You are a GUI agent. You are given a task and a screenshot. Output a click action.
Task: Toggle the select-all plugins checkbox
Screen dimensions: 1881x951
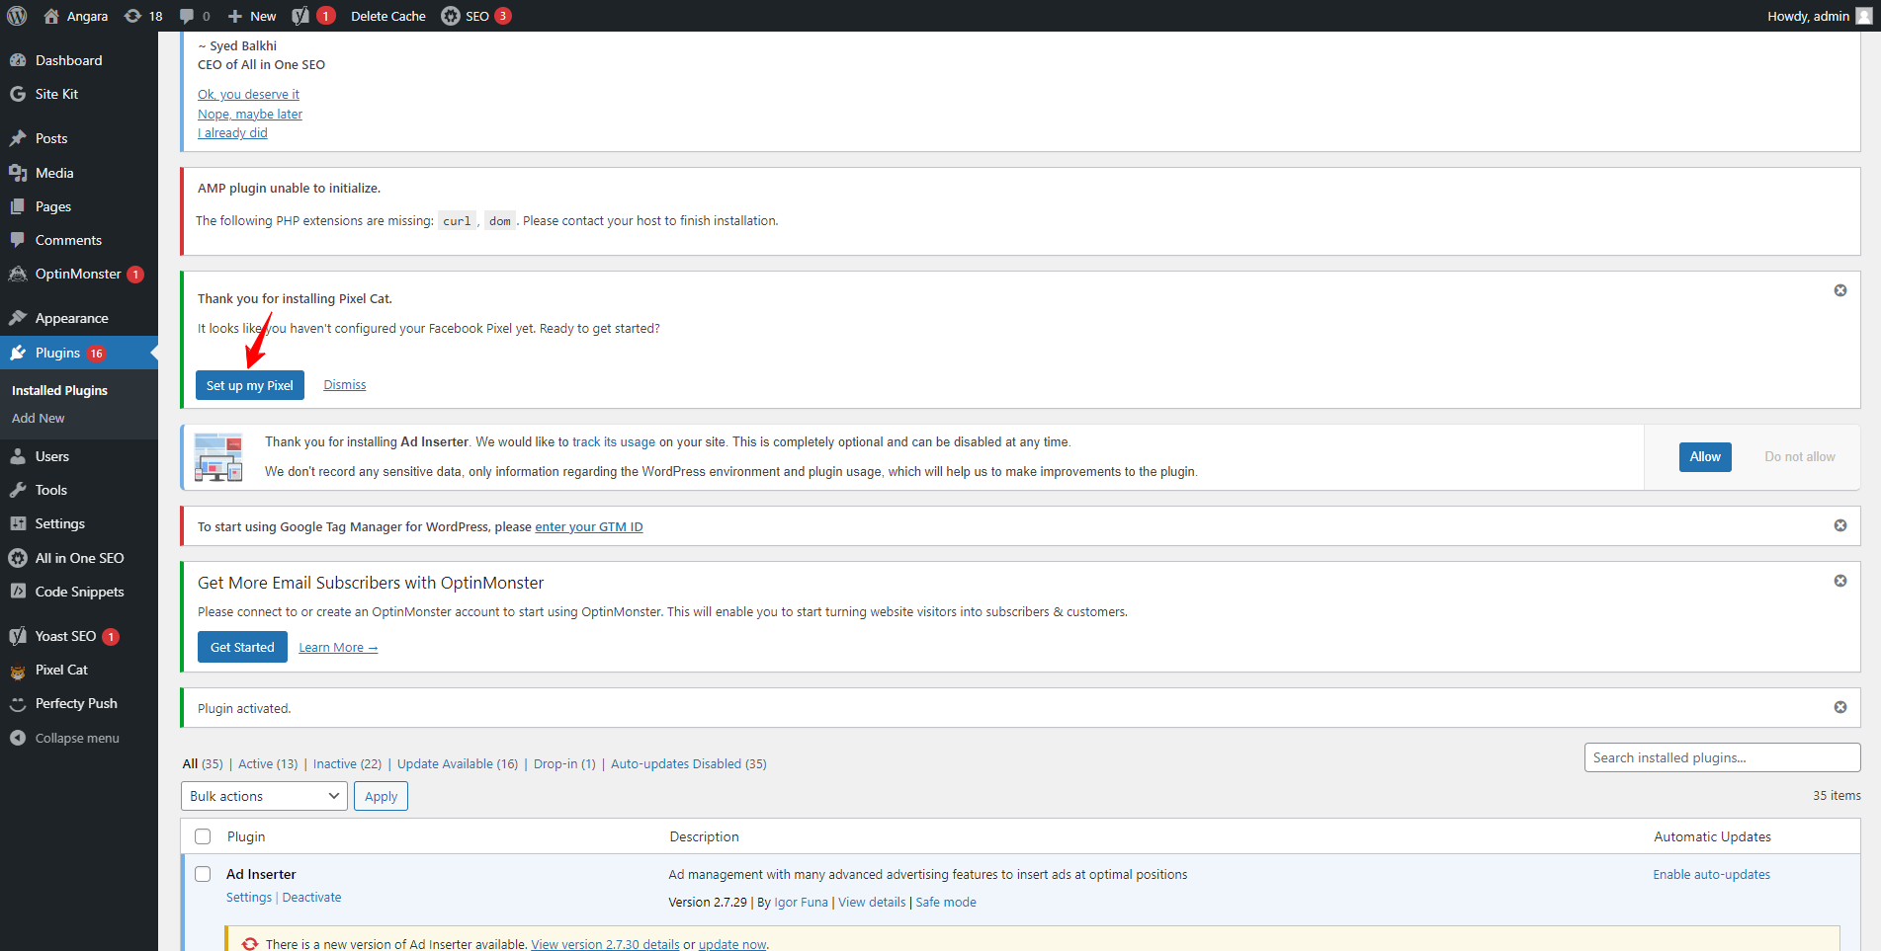(203, 836)
